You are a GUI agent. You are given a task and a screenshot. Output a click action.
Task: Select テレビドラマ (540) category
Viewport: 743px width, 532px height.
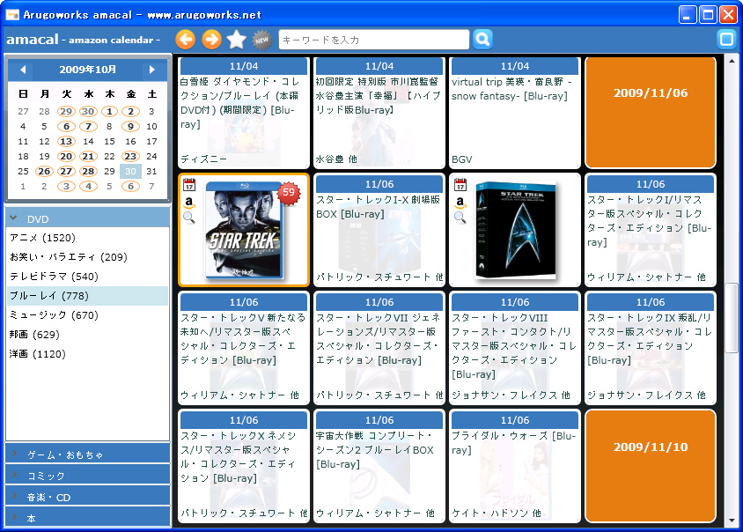[88, 277]
